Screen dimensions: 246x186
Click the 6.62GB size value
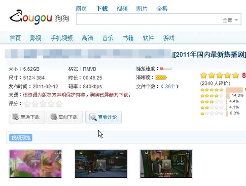coord(31,69)
